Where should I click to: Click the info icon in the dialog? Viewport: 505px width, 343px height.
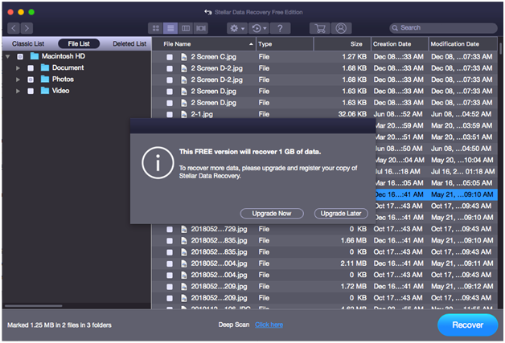[158, 163]
